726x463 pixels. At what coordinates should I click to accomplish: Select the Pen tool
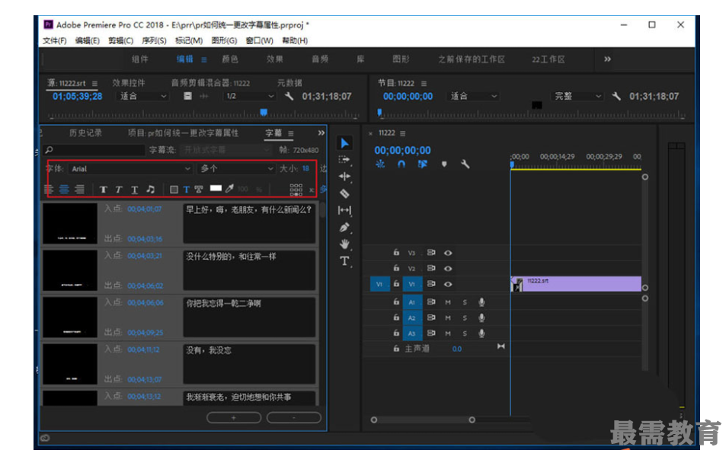pos(344,227)
